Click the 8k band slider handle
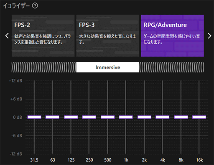Image resolution: width=214 pixels, height=165 pixels. [181, 117]
